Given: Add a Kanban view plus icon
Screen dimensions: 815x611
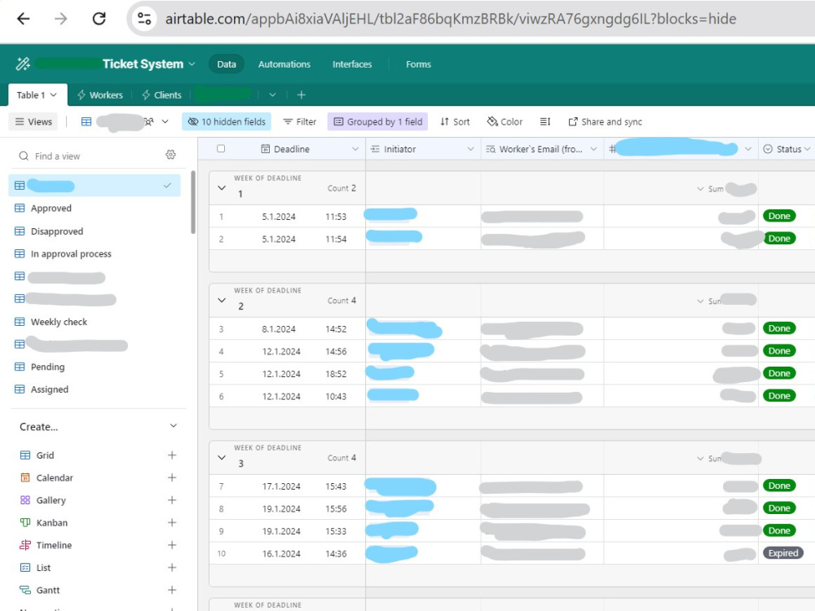Looking at the screenshot, I should [x=172, y=523].
